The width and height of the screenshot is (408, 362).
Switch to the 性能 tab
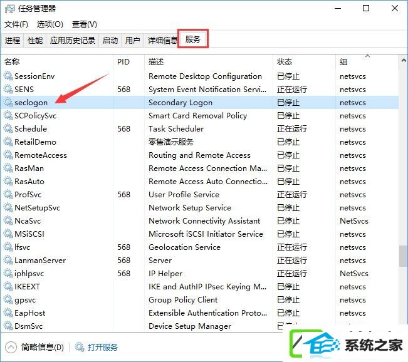35,40
